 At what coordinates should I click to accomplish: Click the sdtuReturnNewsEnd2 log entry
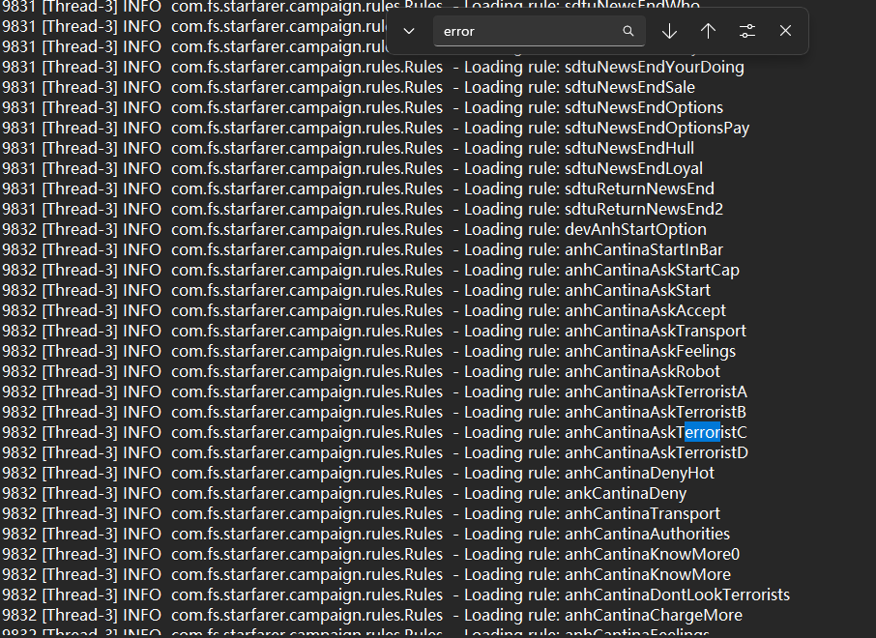coord(643,209)
